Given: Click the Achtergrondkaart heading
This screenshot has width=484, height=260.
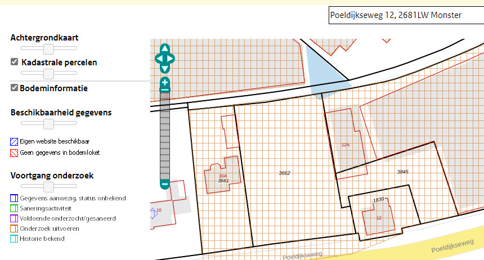Looking at the screenshot, I should pyautogui.click(x=44, y=38).
